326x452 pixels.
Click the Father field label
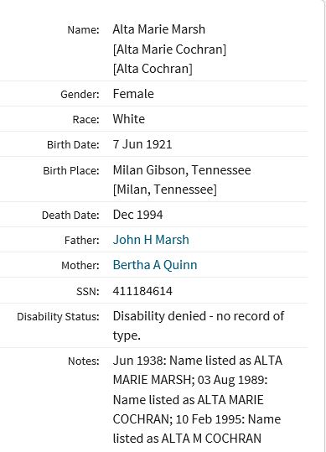82,241
